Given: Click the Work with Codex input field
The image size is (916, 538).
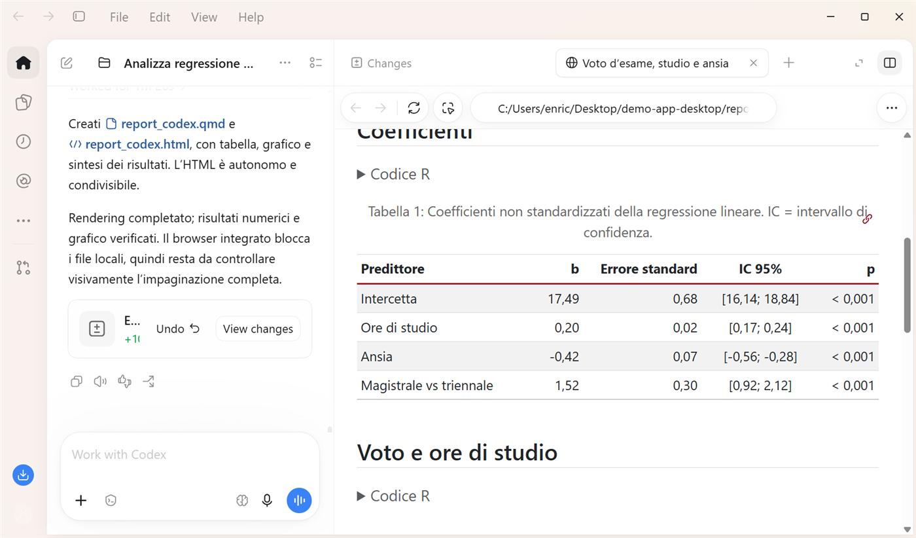Looking at the screenshot, I should [x=190, y=455].
